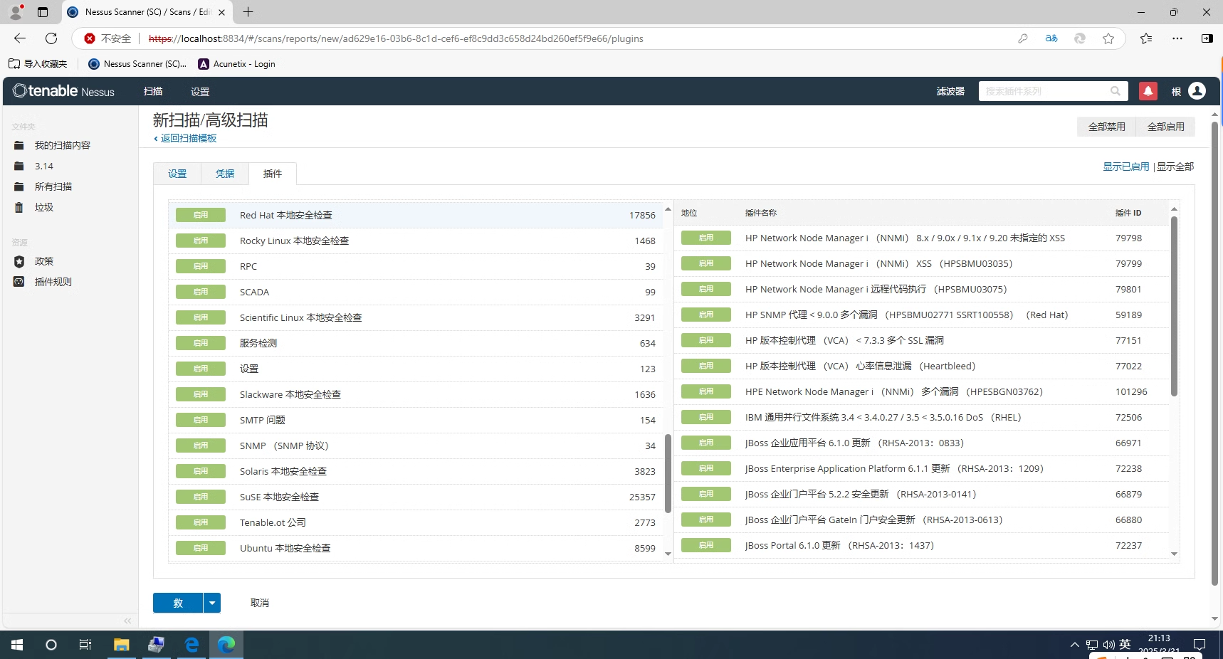This screenshot has width=1223, height=659.
Task: Open the All Scans folder icon
Action: coord(19,186)
